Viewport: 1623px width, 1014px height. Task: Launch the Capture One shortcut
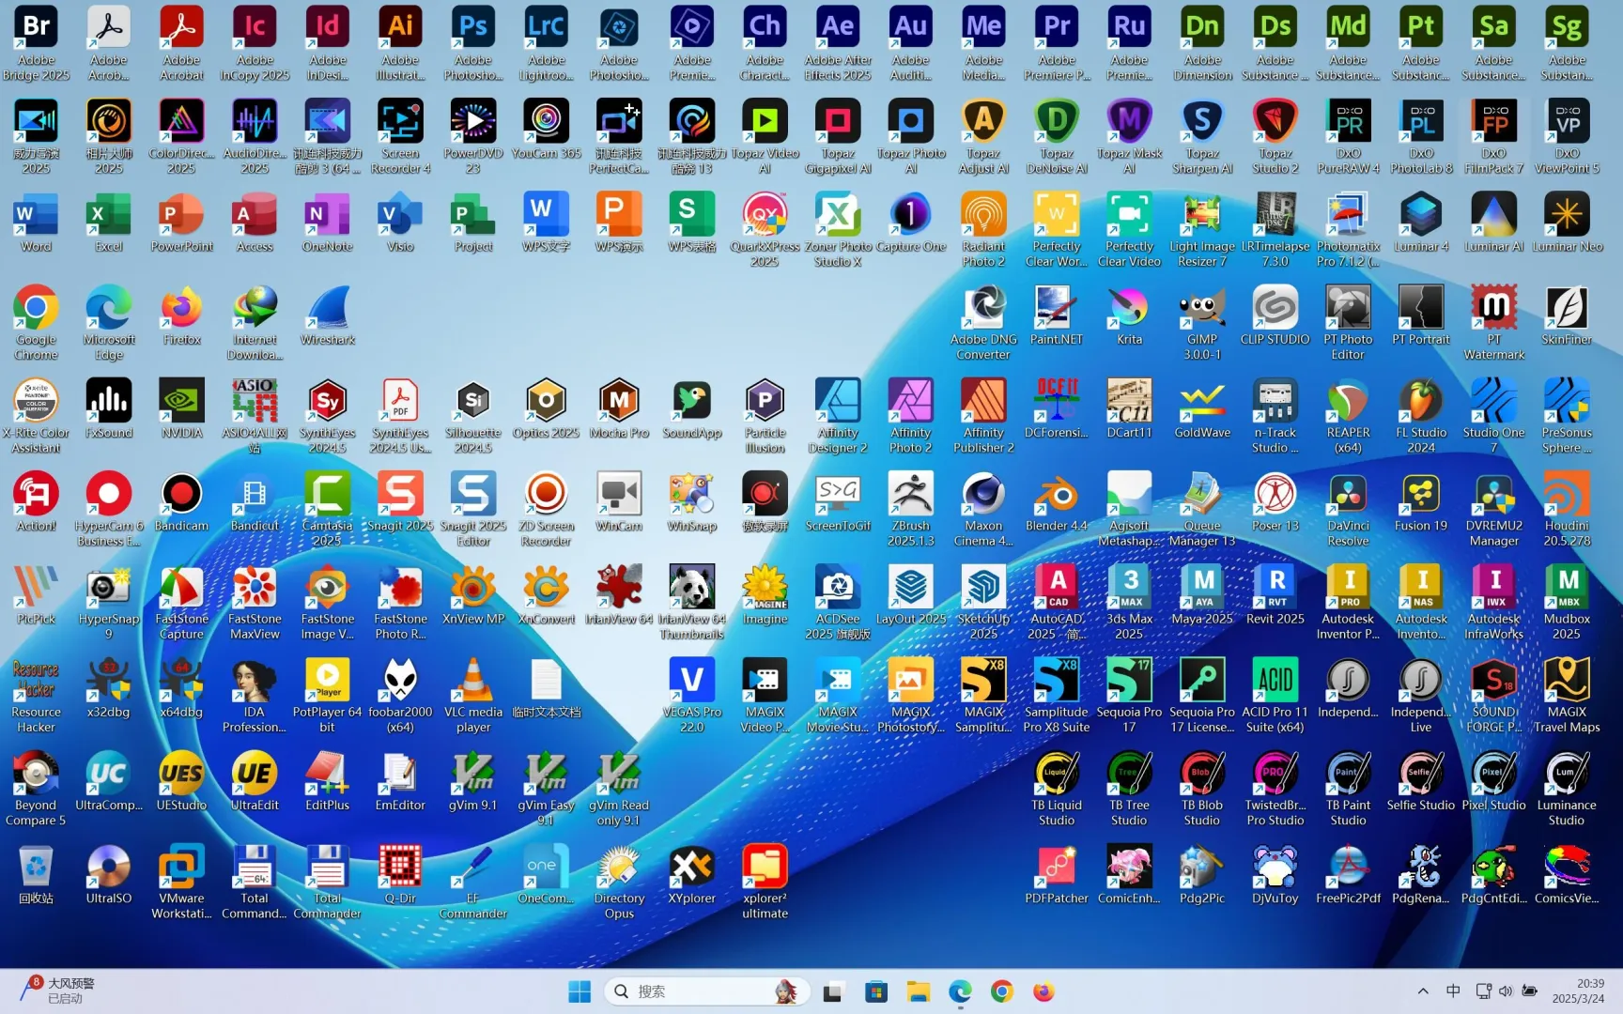point(911,223)
